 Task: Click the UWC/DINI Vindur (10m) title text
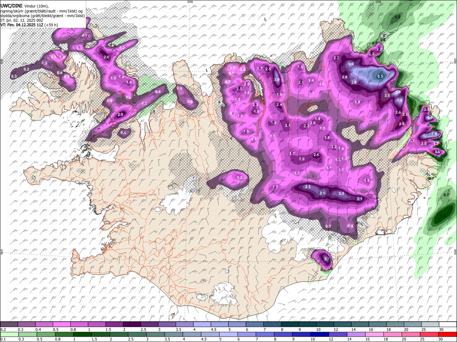[24, 6]
